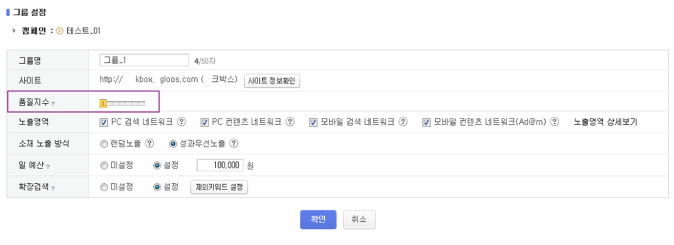This screenshot has width=674, height=245.
Task: Click help icon beside 모바일 컨텐츠 네트워크(Ad@m)
Action: point(554,122)
